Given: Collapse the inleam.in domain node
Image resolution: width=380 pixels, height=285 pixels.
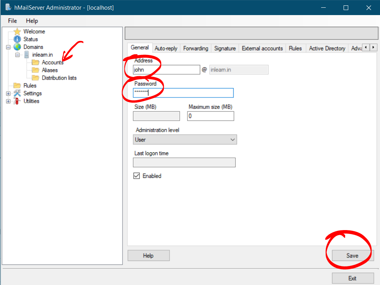Looking at the screenshot, I should (x=17, y=55).
